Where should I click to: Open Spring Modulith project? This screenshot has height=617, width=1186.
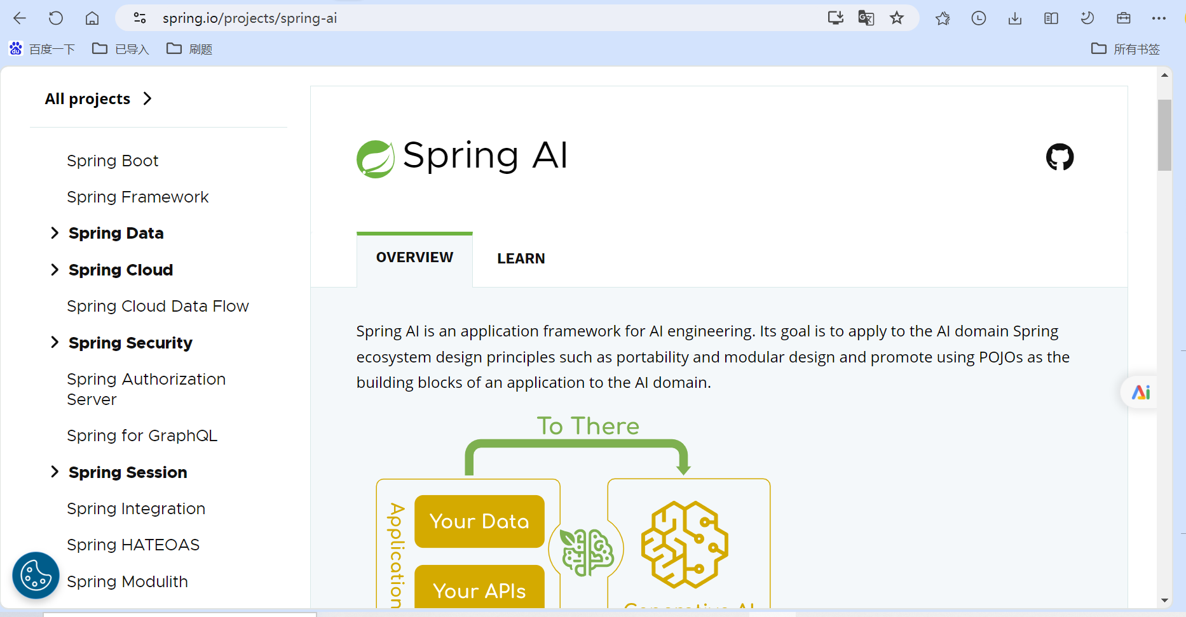(128, 581)
